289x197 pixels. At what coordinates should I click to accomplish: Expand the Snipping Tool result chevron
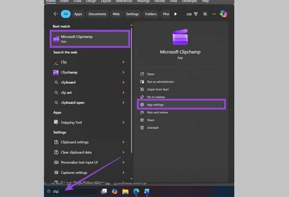pyautogui.click(x=123, y=122)
